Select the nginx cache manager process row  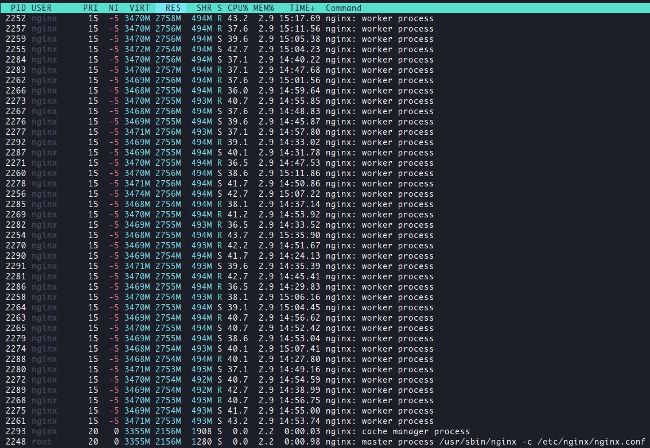point(325,431)
